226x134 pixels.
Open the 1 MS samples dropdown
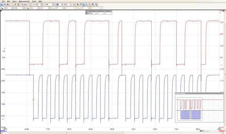click(53, 5)
